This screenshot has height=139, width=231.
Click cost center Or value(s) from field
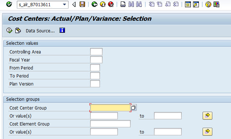tap(104, 116)
